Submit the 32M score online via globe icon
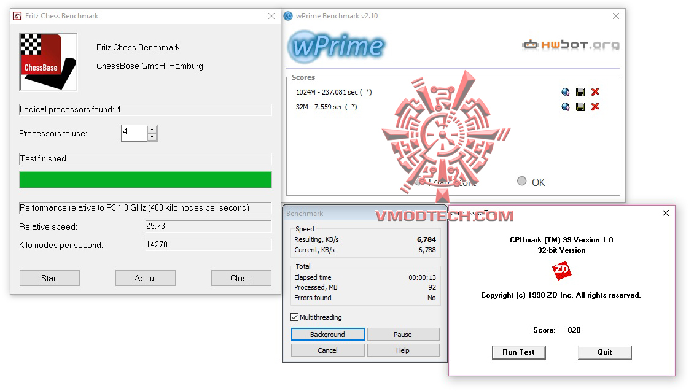This screenshot has height=391, width=694. (x=565, y=107)
